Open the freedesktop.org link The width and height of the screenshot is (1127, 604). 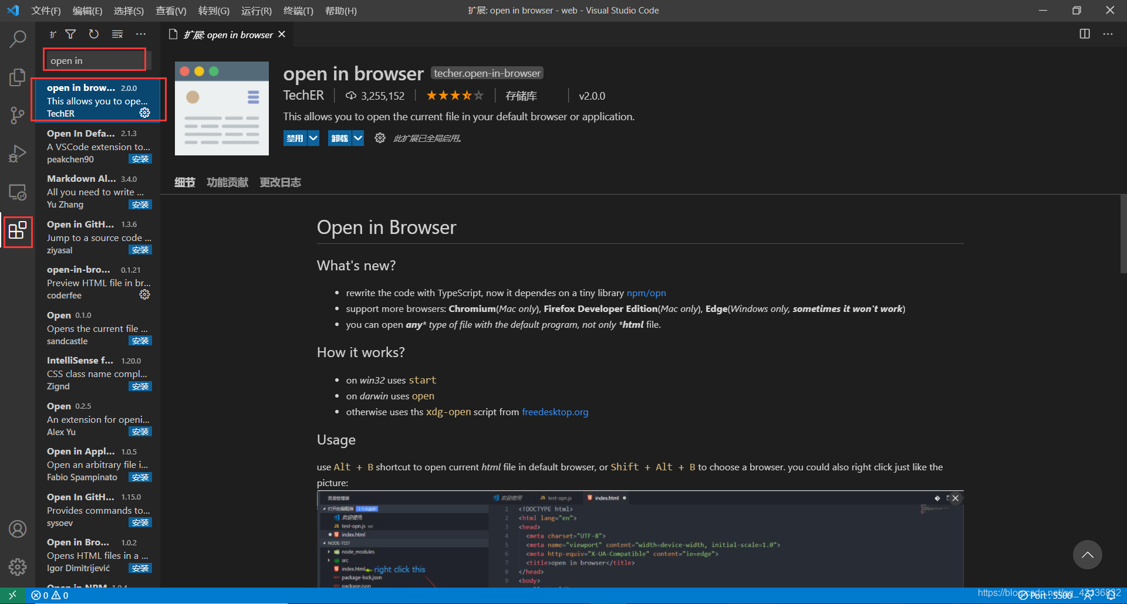(x=555, y=412)
